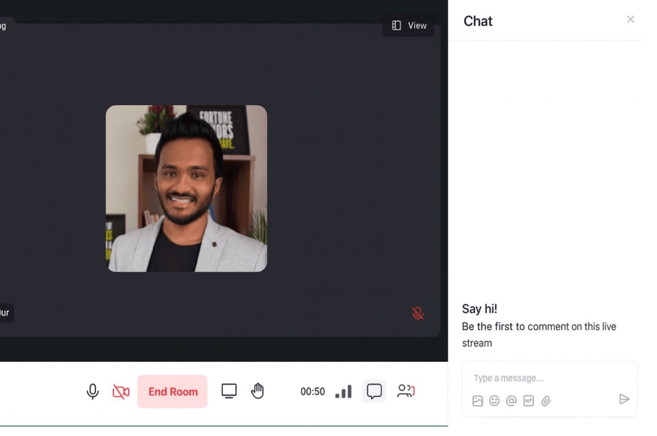Click the 00:50 session timer

pyautogui.click(x=312, y=391)
